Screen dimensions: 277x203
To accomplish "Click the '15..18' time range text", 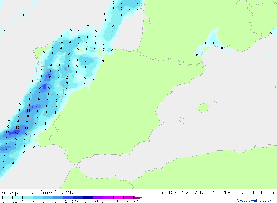I will pyautogui.click(x=222, y=192).
